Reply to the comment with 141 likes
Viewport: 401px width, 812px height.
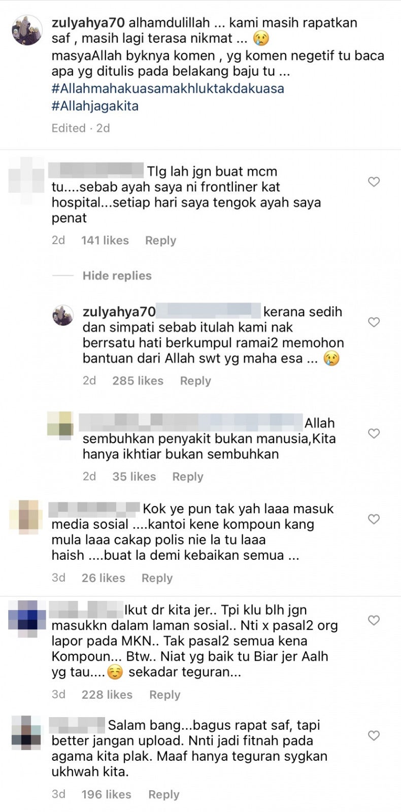(160, 241)
